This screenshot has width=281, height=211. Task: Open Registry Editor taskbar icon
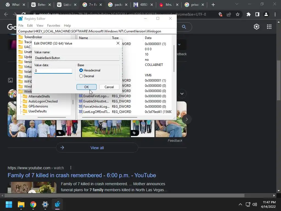(x=57, y=204)
